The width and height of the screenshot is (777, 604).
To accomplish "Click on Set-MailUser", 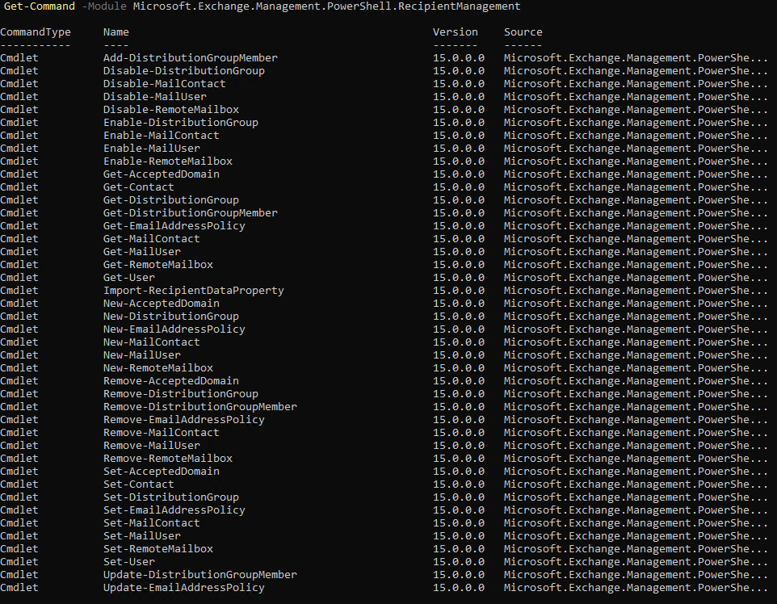I will (x=141, y=535).
